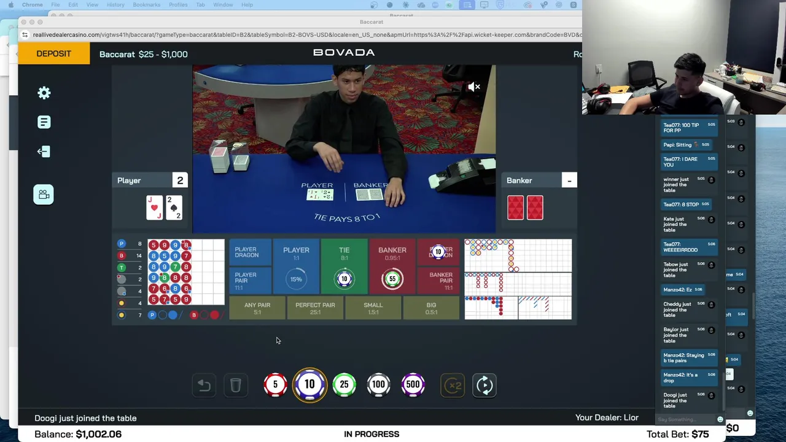Viewport: 786px width, 442px height.
Task: Select the 500 chip
Action: coord(413,384)
